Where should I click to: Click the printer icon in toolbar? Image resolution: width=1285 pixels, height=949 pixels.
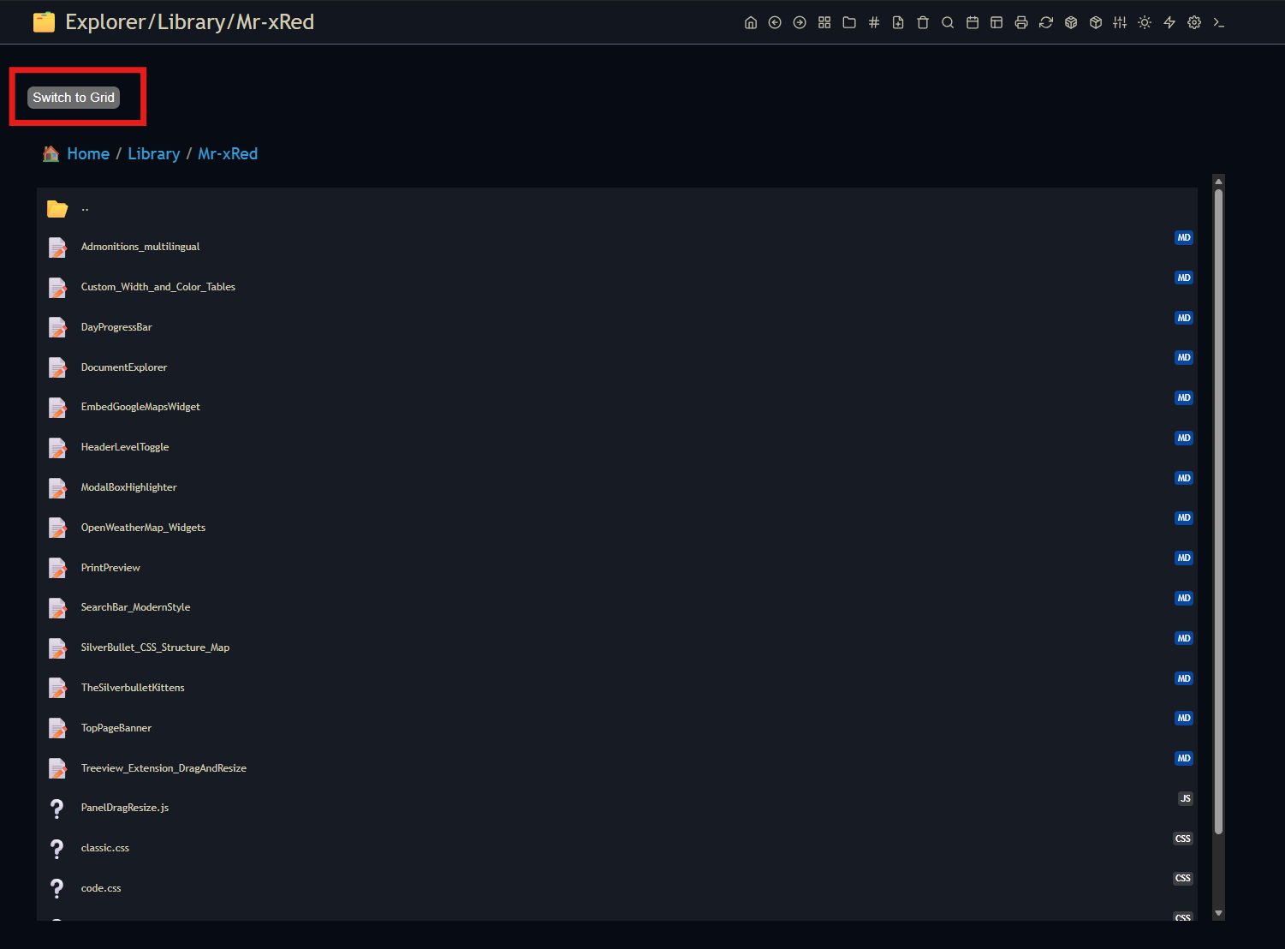coord(1021,23)
